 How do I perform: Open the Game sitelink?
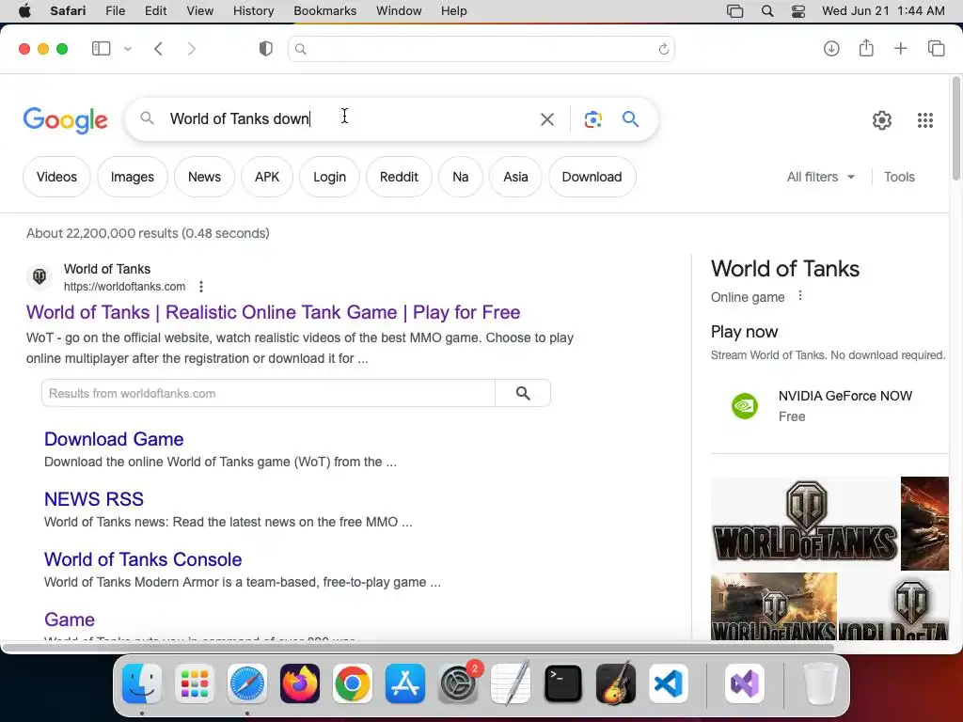pyautogui.click(x=70, y=620)
